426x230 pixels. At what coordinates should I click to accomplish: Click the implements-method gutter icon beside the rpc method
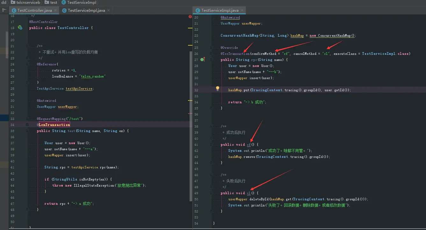[x=202, y=60]
